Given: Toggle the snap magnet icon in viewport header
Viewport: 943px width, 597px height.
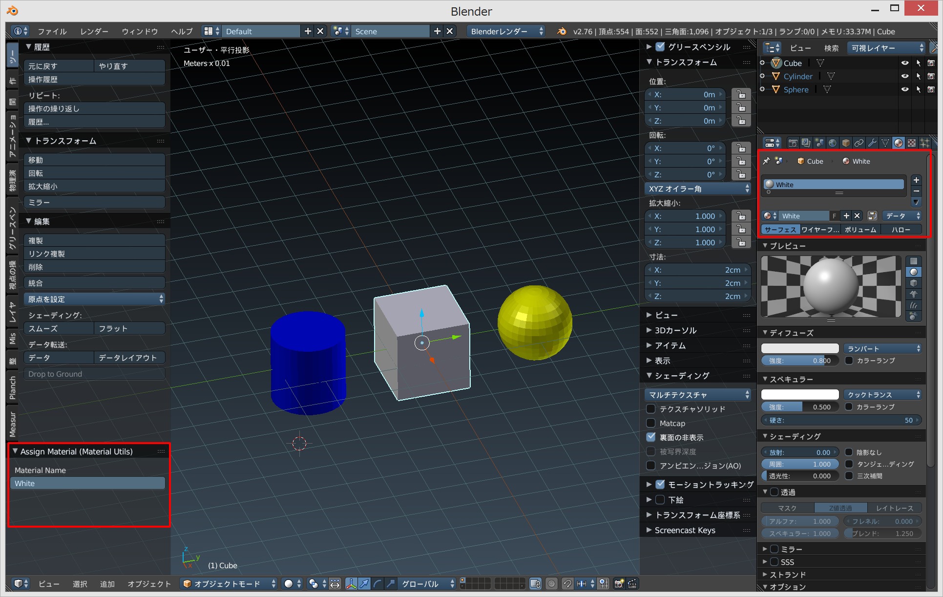Looking at the screenshot, I should (x=567, y=584).
